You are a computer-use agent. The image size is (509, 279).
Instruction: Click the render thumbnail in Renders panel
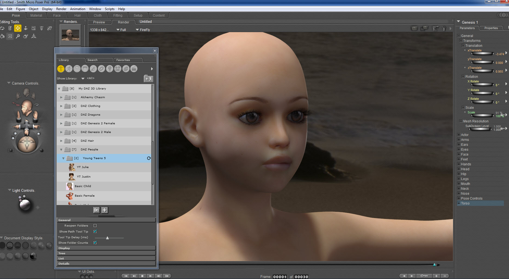[x=70, y=35]
